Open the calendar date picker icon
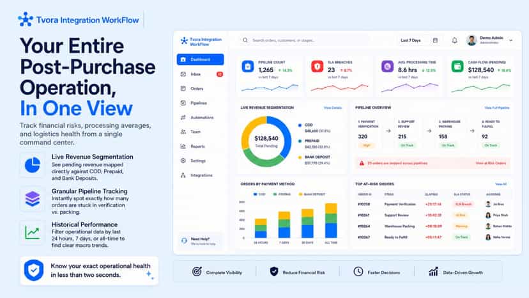This screenshot has height=298, width=529. point(435,40)
